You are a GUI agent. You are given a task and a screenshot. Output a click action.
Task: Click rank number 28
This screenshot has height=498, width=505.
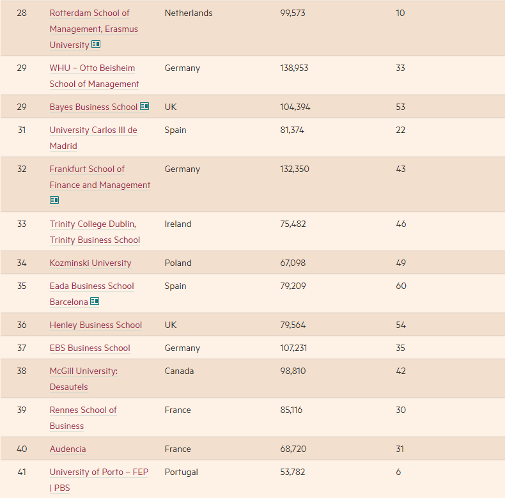coord(22,13)
